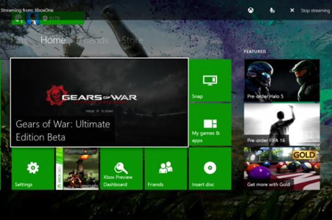Click the controller icon in streaming bar
Viewport: 332px width, 220px height.
[x=272, y=10]
